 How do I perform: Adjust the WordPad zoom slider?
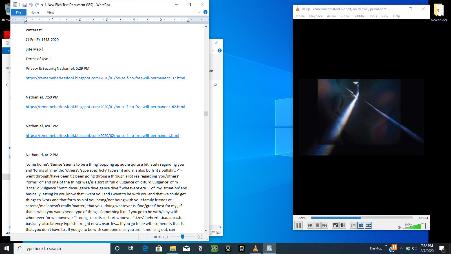click(183, 237)
